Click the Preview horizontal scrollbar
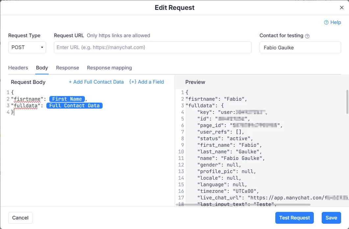This screenshot has height=229, width=349. [243, 204]
